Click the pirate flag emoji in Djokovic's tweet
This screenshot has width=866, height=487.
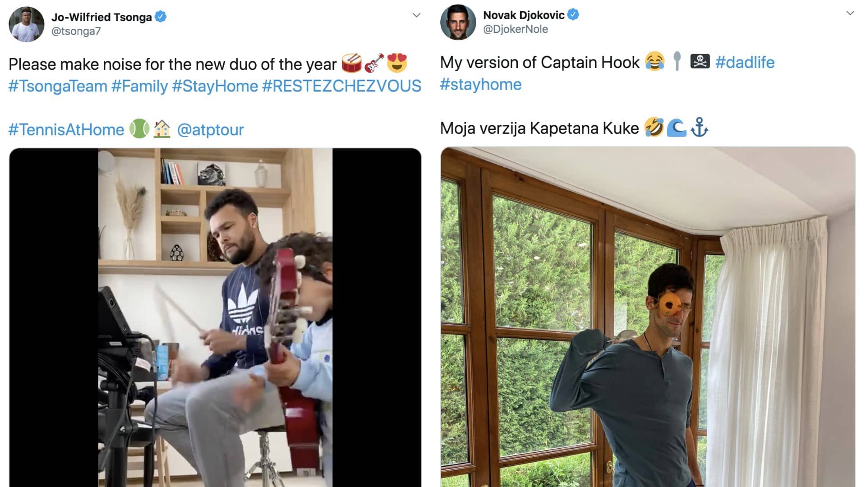click(700, 61)
